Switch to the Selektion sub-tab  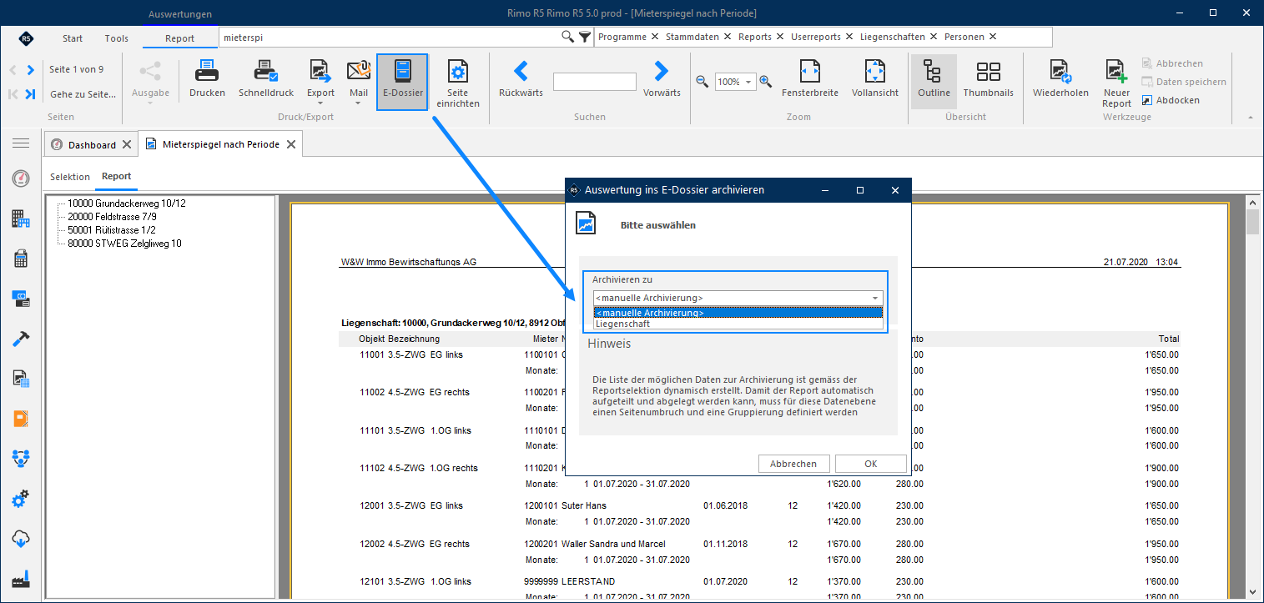click(70, 177)
